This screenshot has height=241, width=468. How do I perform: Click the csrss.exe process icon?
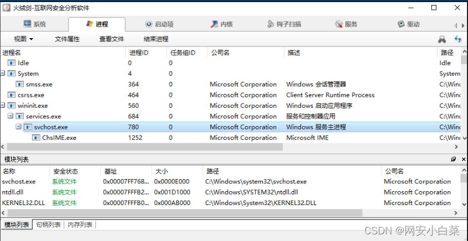(12, 95)
